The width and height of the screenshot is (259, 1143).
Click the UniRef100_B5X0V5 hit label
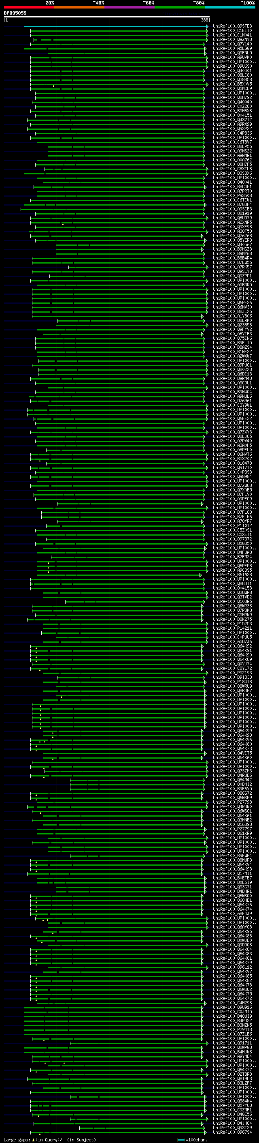coord(232,84)
